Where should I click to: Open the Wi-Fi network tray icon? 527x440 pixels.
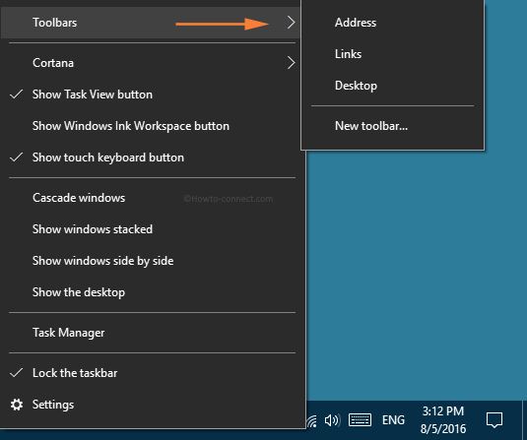coord(311,420)
